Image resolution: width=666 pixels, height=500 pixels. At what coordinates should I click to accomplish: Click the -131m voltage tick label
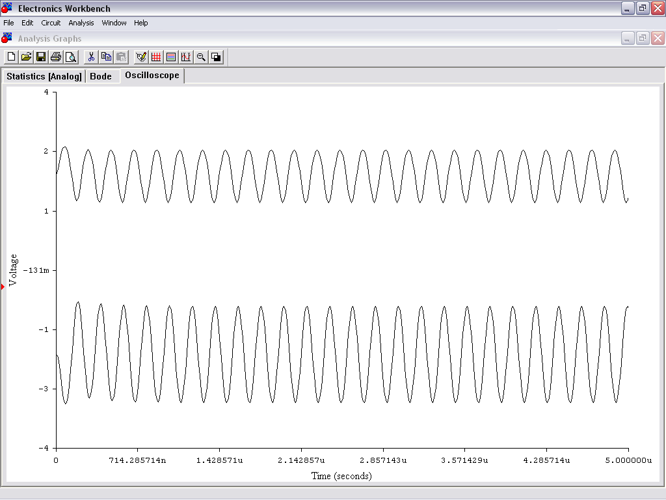36,270
